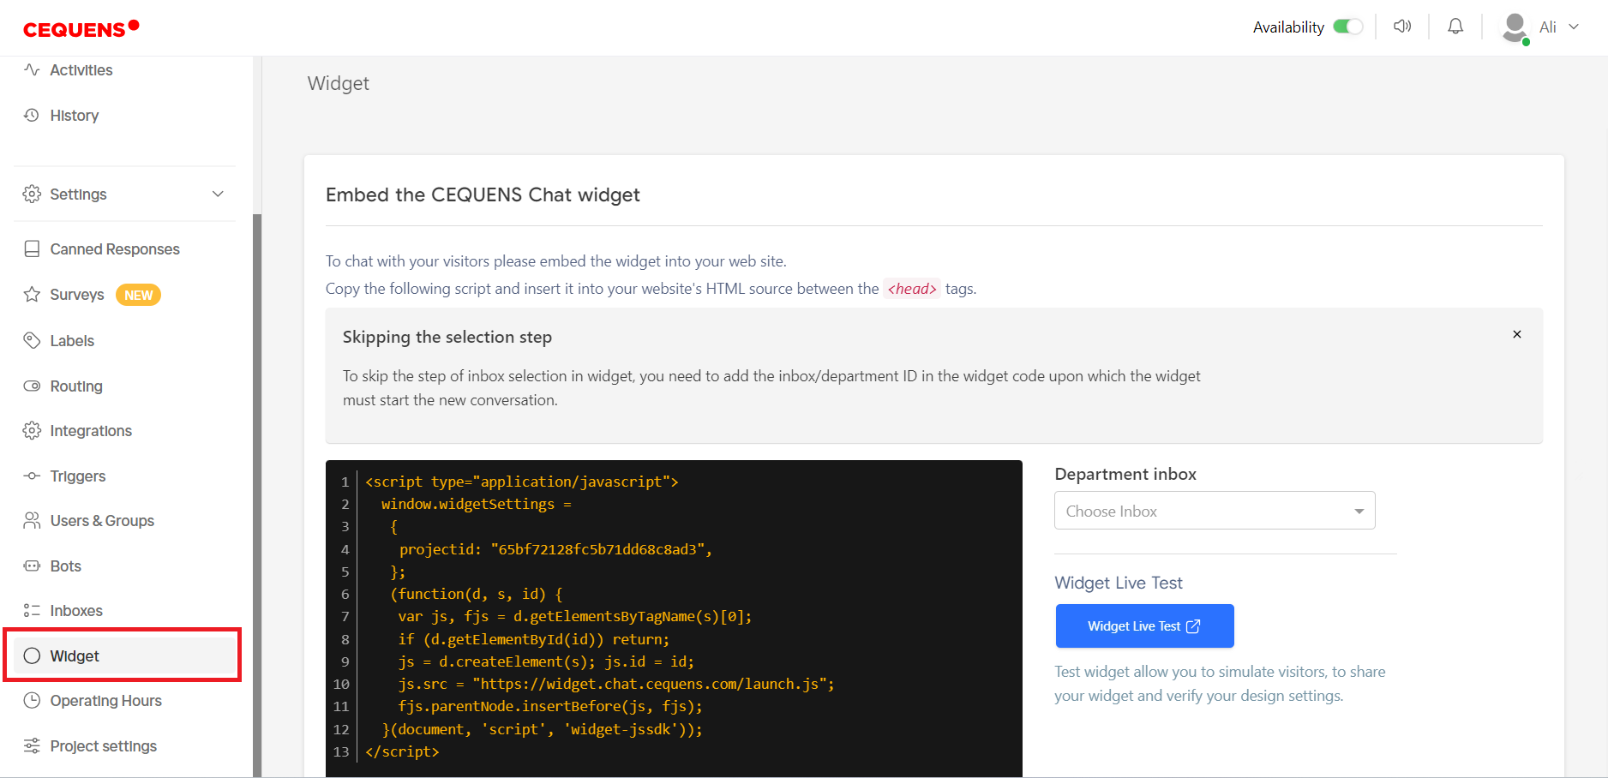1608x778 pixels.
Task: Click the Triggers icon
Action: (32, 476)
